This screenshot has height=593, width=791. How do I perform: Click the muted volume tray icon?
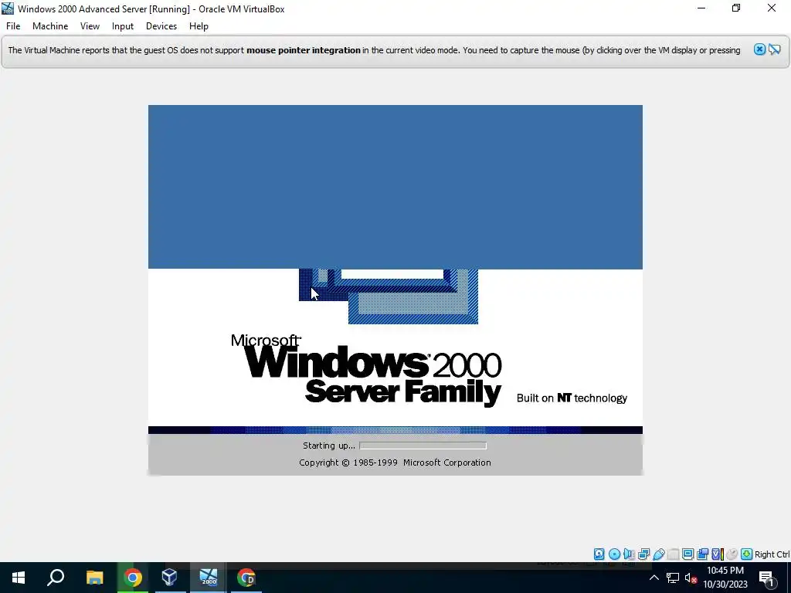[x=691, y=578]
